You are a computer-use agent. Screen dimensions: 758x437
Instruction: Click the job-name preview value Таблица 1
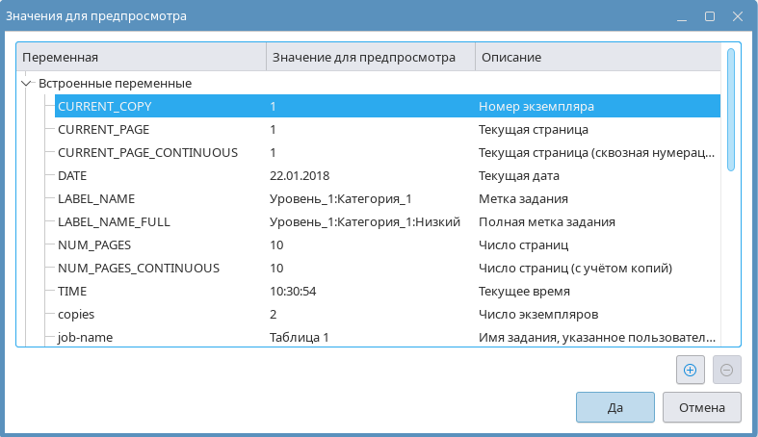point(300,337)
